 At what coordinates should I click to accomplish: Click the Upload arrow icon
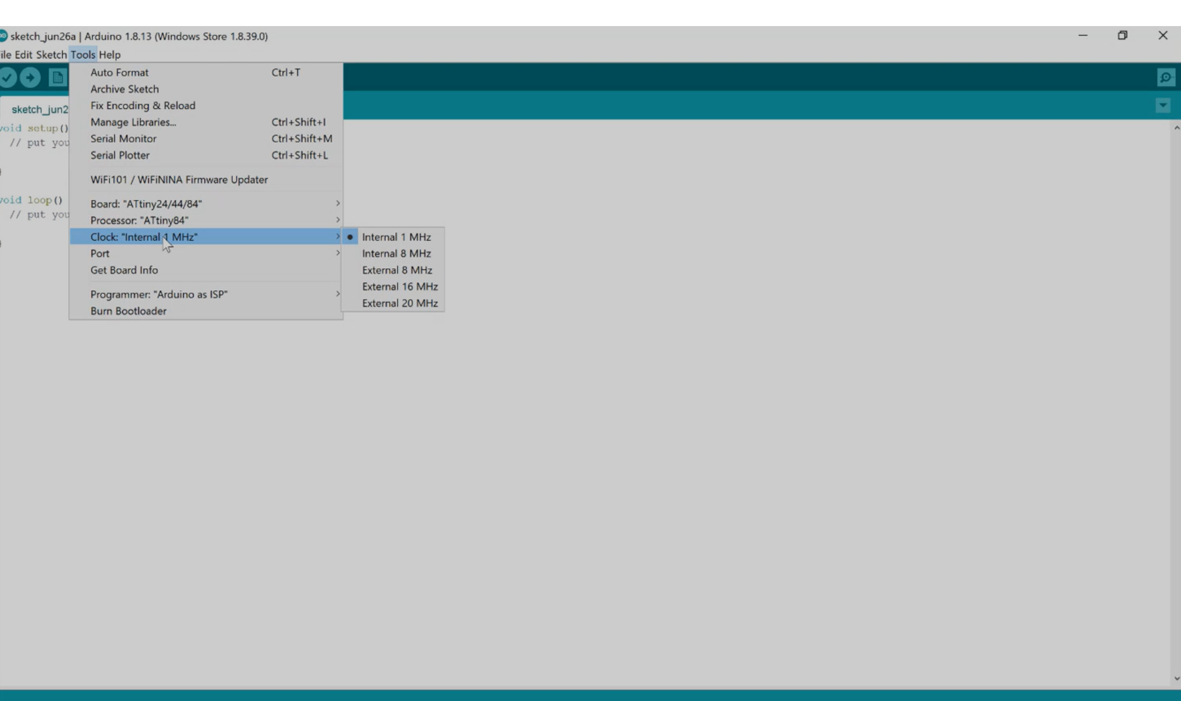tap(30, 77)
